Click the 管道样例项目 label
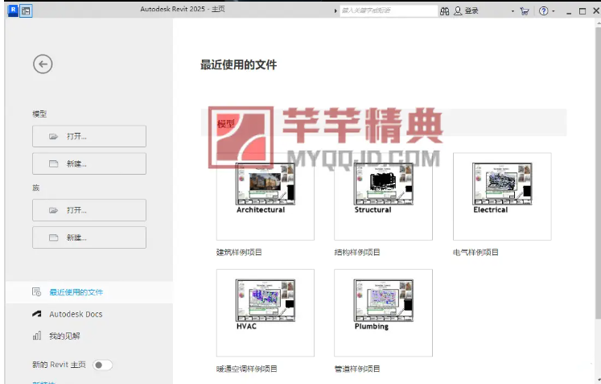Screen dimensions: 601x384 click(357, 369)
